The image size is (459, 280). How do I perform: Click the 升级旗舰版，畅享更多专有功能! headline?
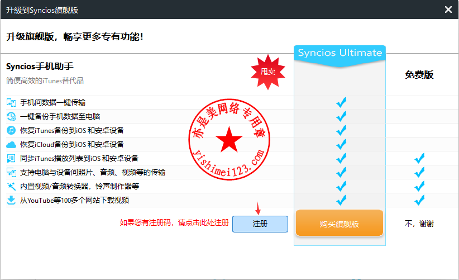(75, 37)
